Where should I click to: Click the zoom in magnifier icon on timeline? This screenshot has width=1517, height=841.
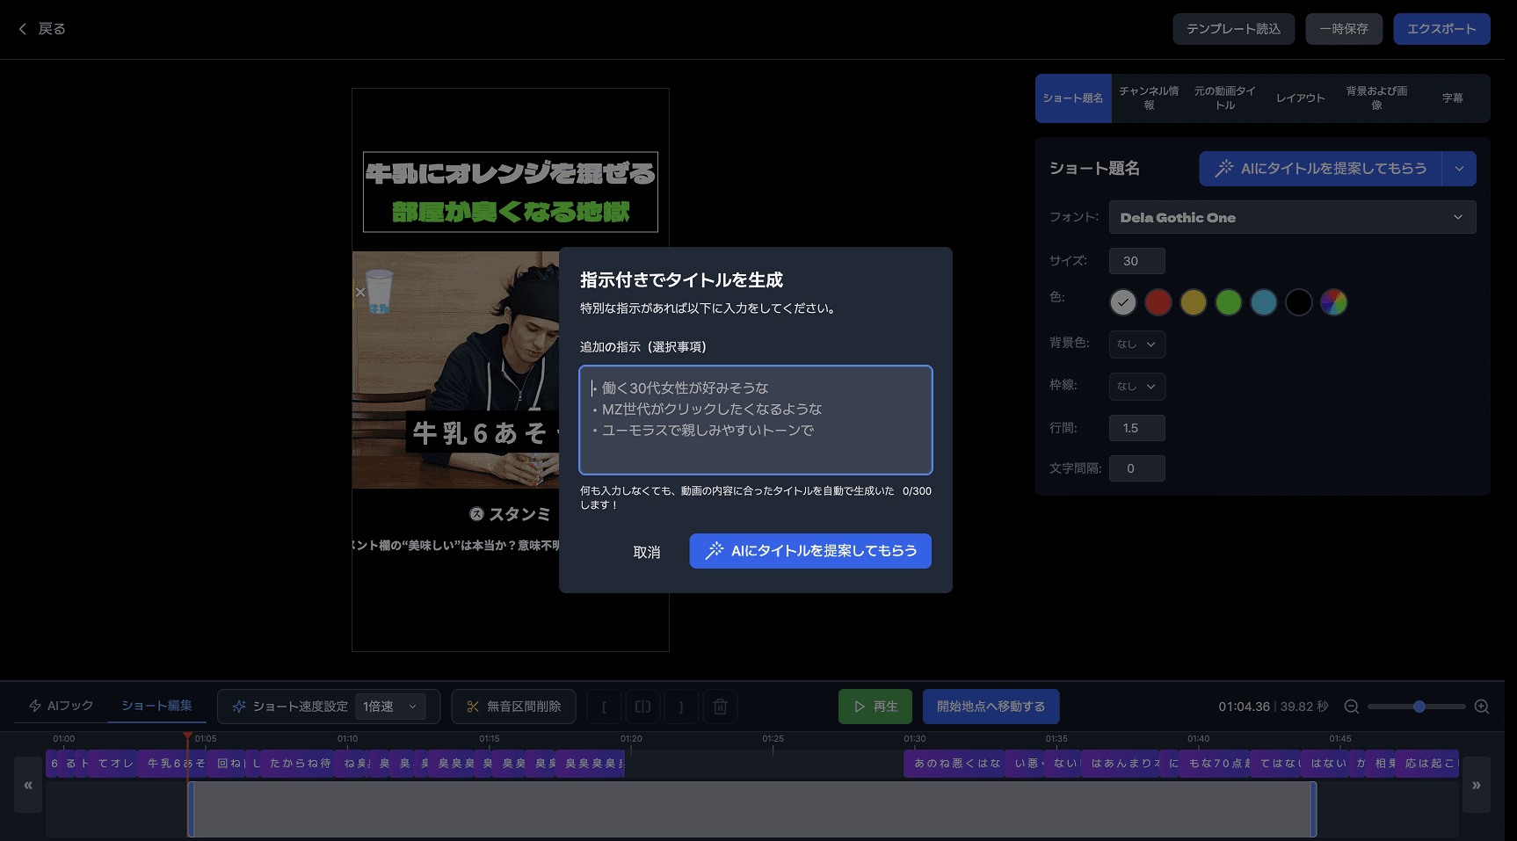pos(1480,706)
